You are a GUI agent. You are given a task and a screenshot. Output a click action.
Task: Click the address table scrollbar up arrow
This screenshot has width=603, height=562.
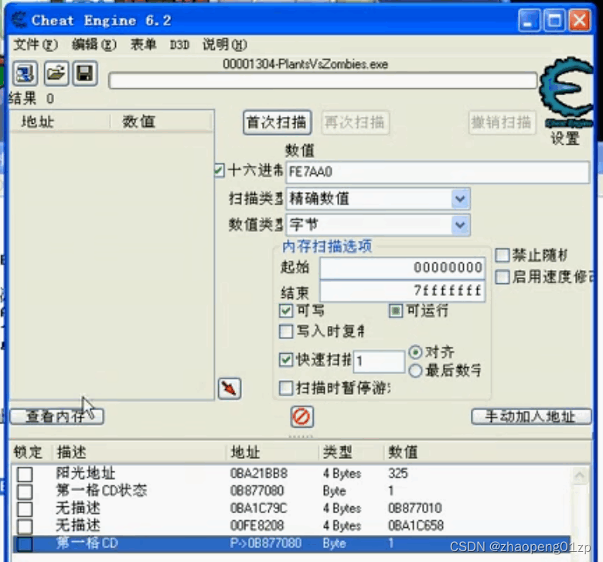580,475
